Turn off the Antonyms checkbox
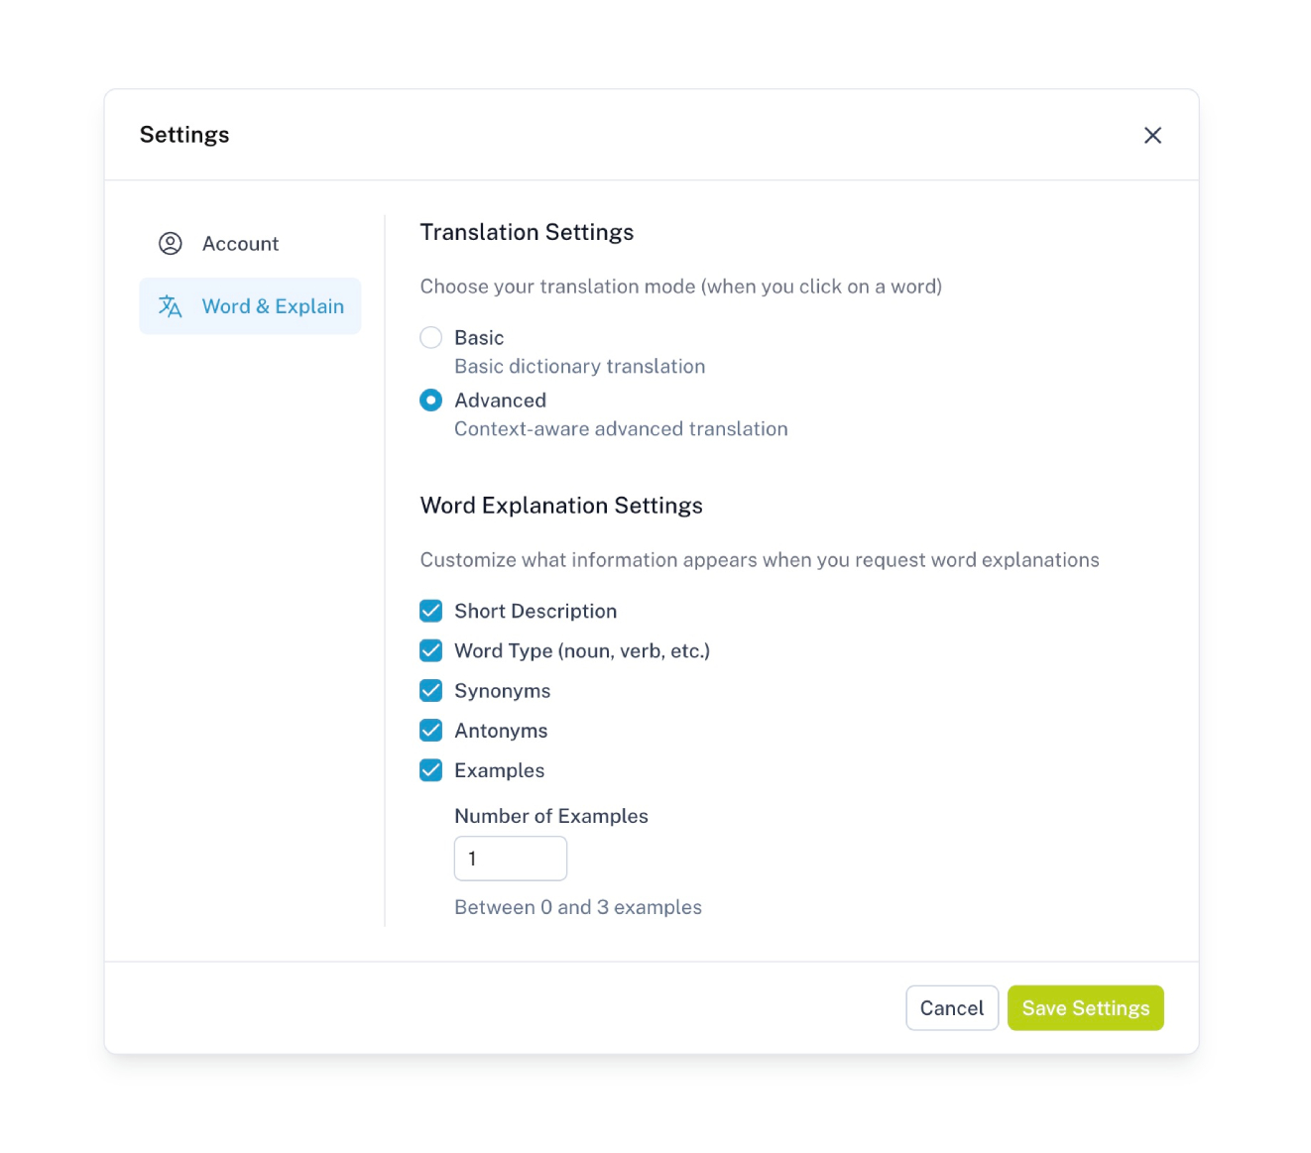 (x=431, y=731)
